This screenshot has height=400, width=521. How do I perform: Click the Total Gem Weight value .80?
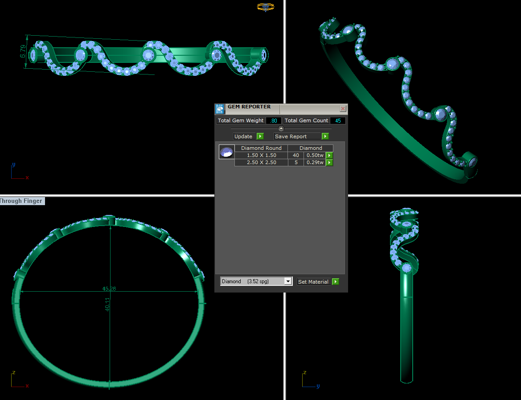274,121
